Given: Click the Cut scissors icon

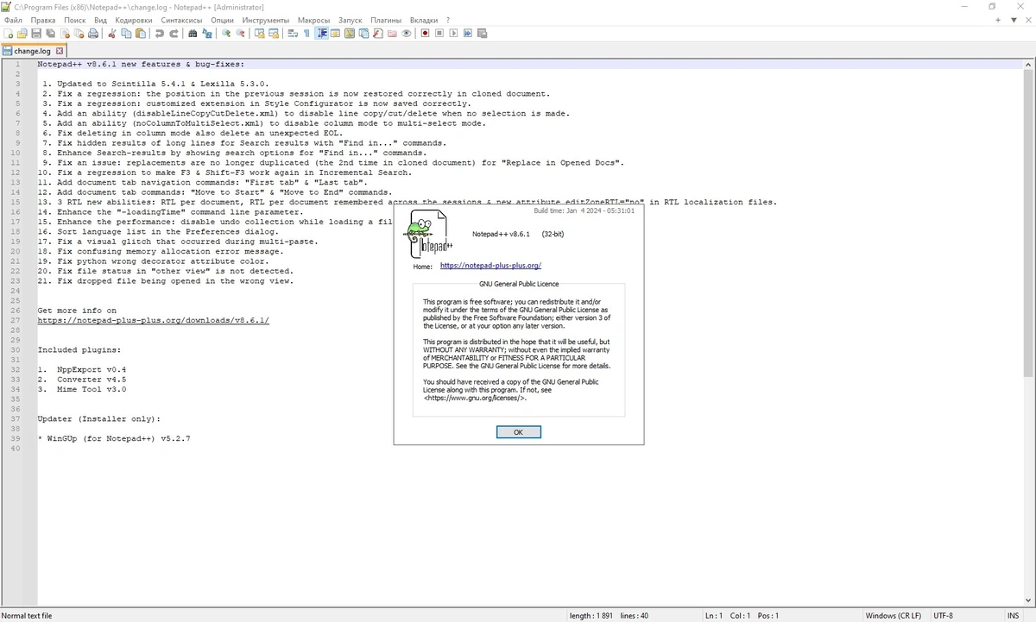Looking at the screenshot, I should [x=112, y=34].
